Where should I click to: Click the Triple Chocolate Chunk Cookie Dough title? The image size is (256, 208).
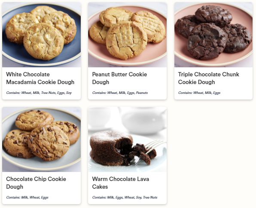pos(208,78)
